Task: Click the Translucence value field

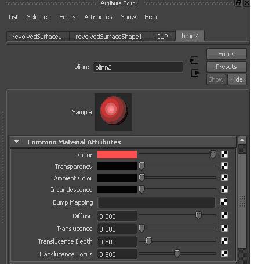Action: coord(117,229)
